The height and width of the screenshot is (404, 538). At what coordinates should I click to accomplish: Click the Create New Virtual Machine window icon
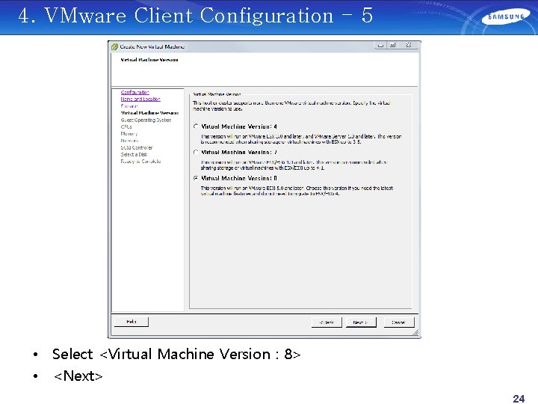pyautogui.click(x=114, y=46)
